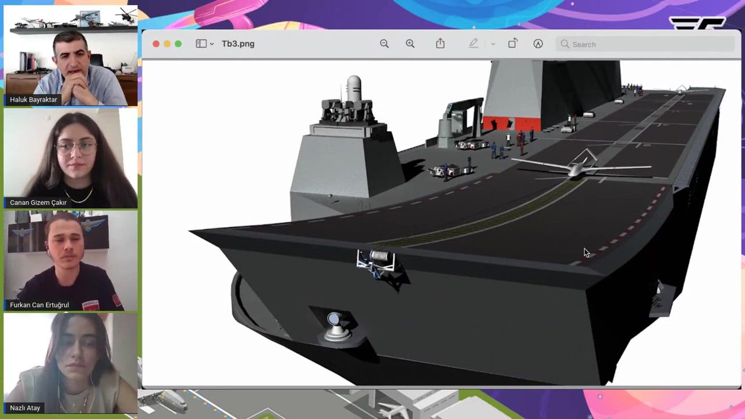Expand the Markup pen options arrow
745x419 pixels.
(x=492, y=44)
